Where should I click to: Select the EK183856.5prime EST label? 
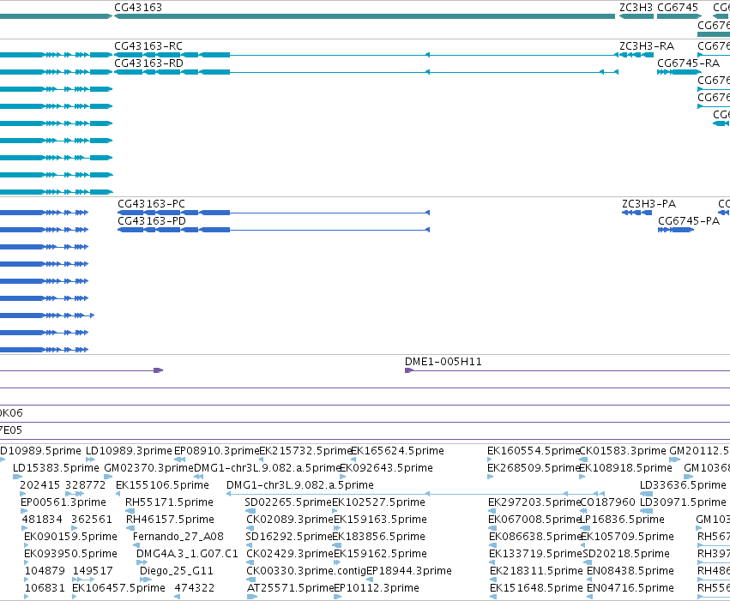[379, 537]
